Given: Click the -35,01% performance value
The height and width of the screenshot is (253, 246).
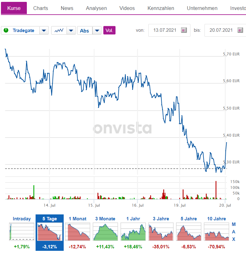Looking at the screenshot, I should [161, 247].
